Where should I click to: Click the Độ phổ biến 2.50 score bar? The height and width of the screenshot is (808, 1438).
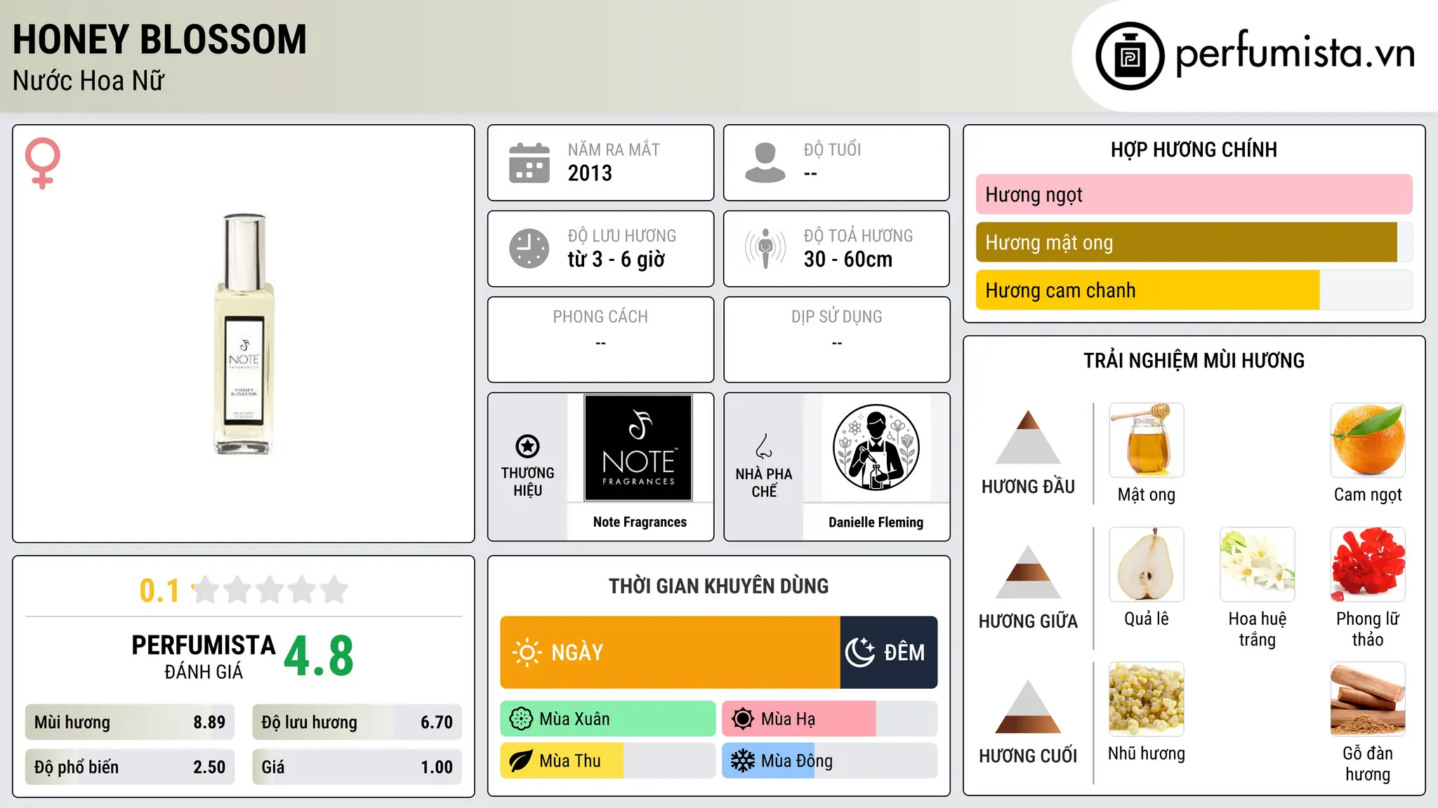tap(130, 767)
